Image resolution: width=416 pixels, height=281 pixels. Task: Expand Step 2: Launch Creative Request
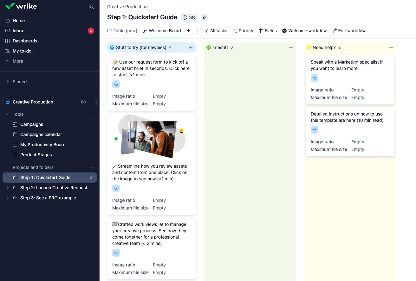click(8, 188)
